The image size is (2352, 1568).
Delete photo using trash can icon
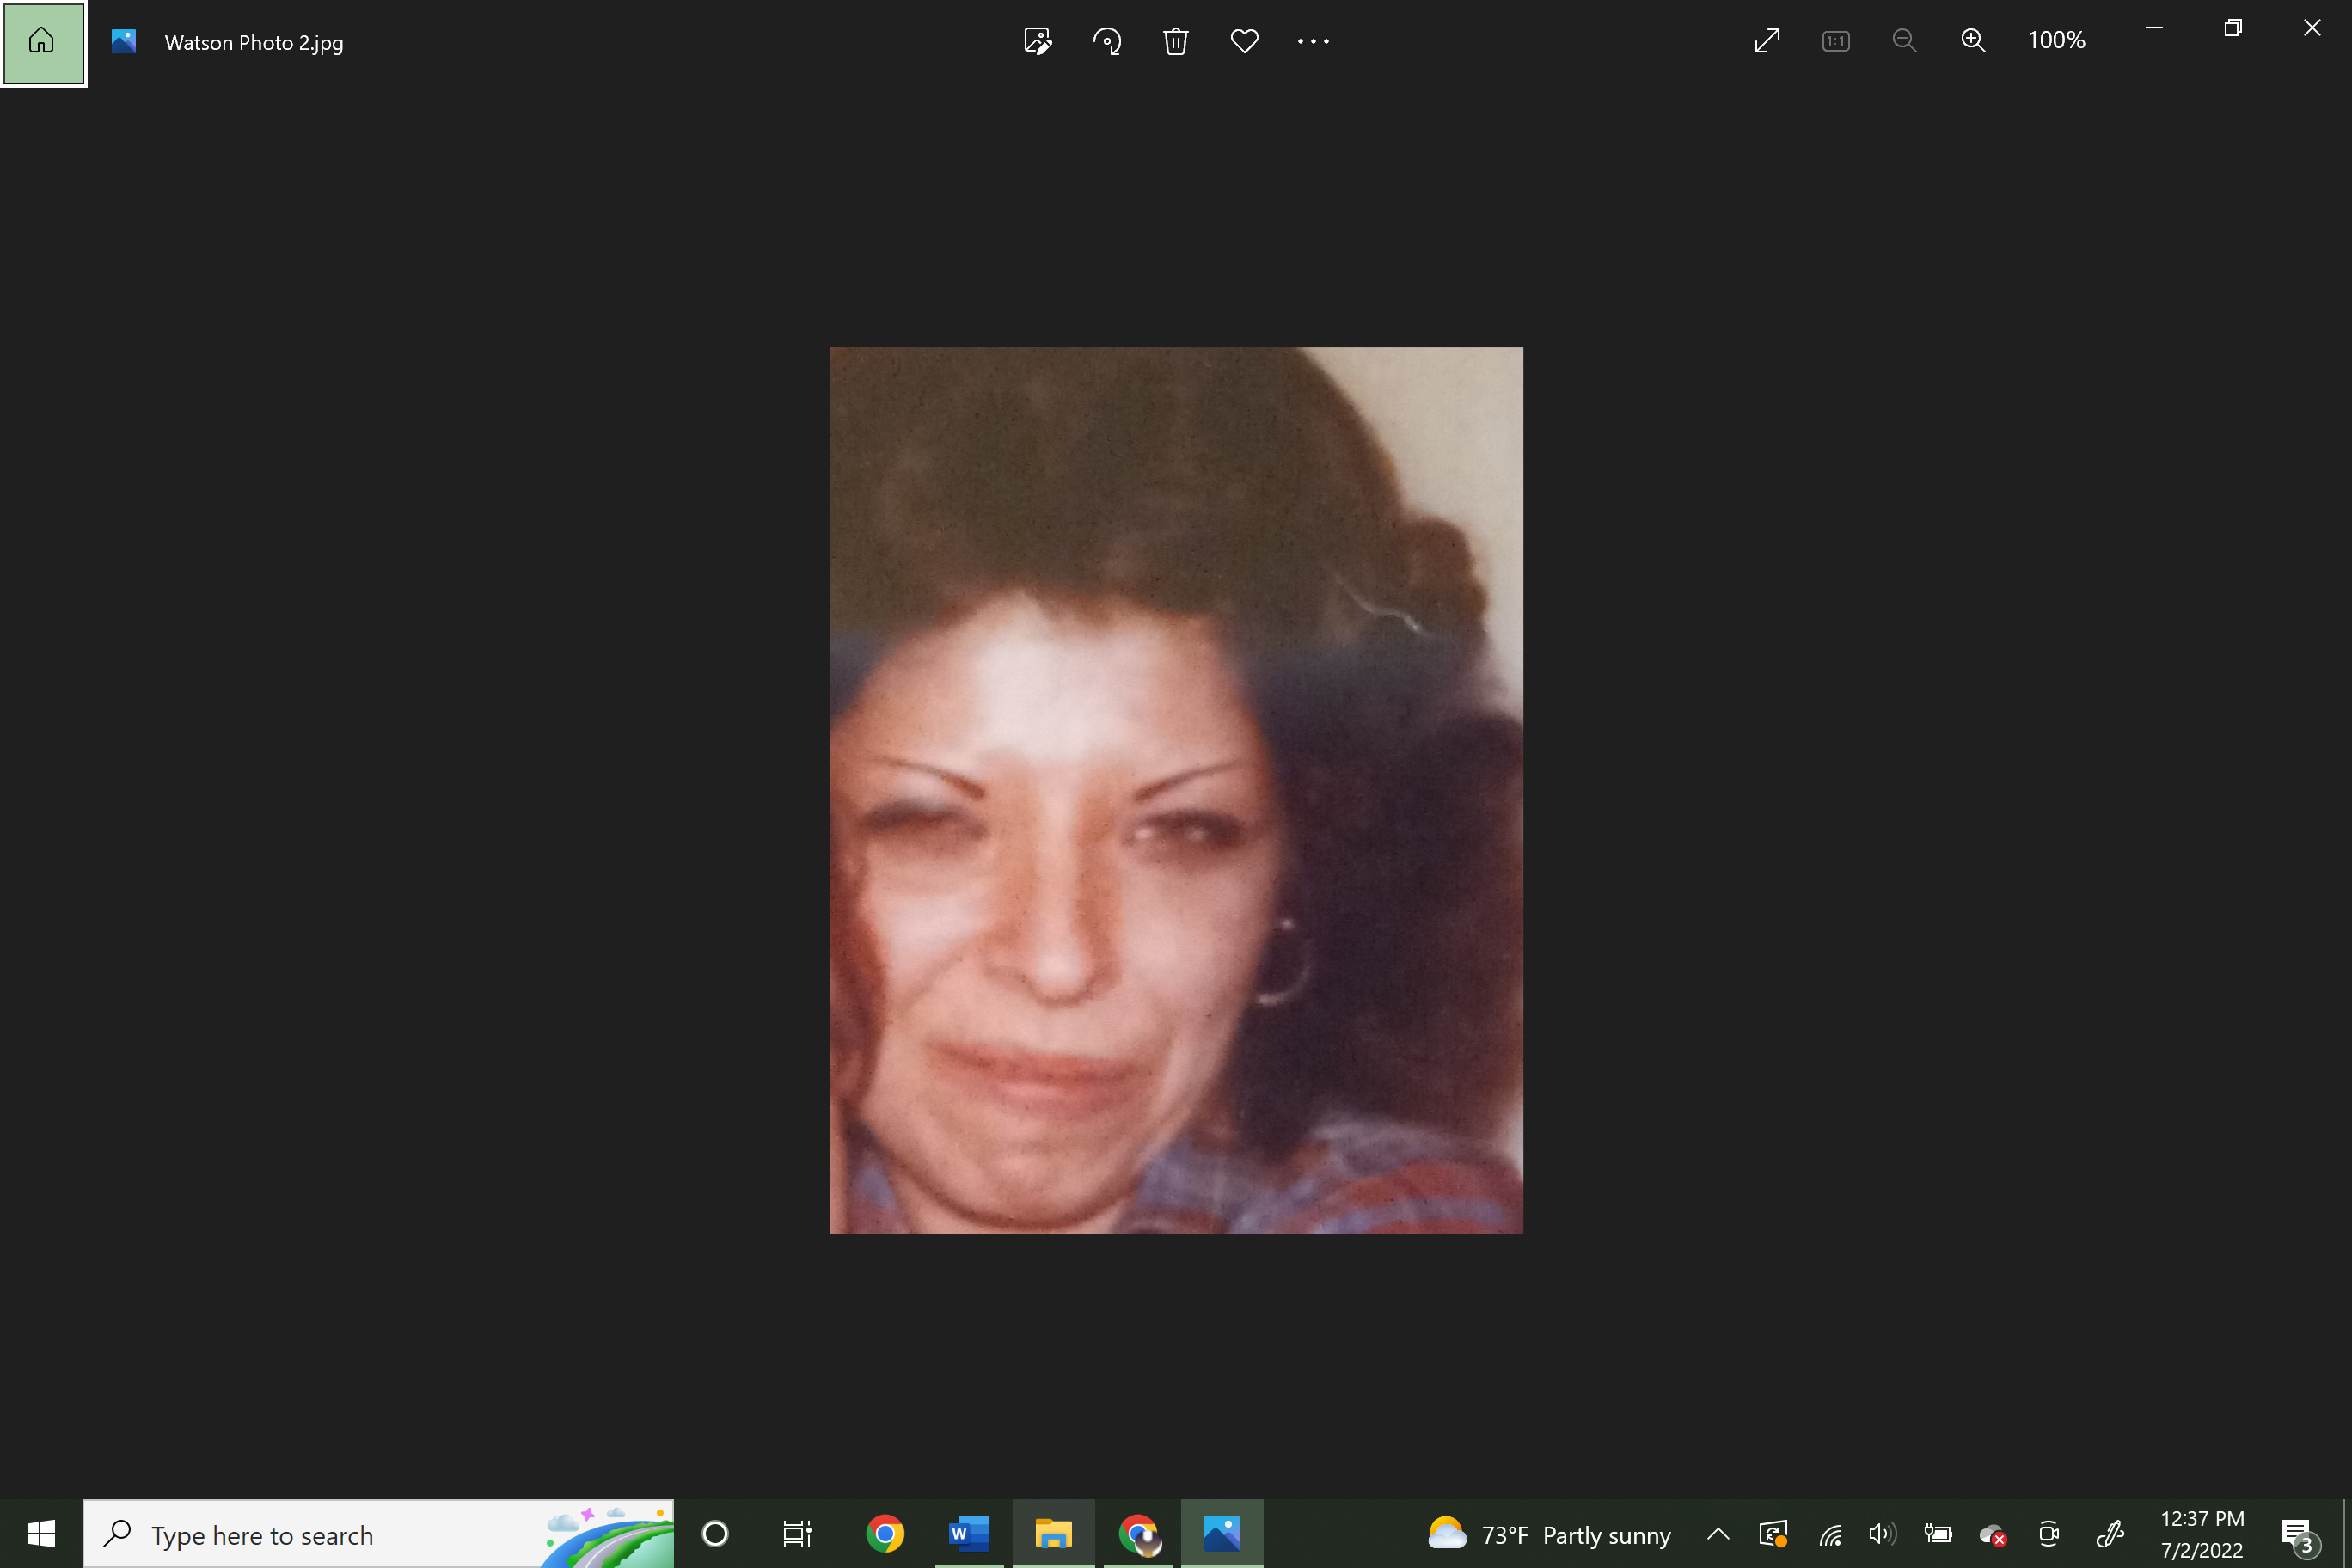tap(1175, 41)
